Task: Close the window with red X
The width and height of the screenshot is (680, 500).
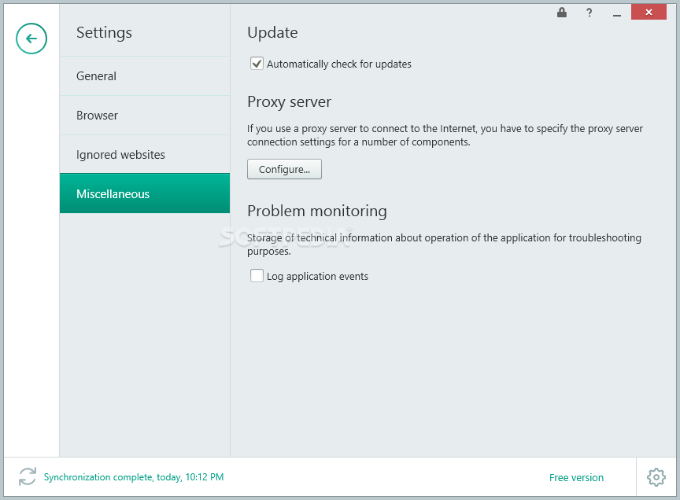Action: [x=649, y=12]
